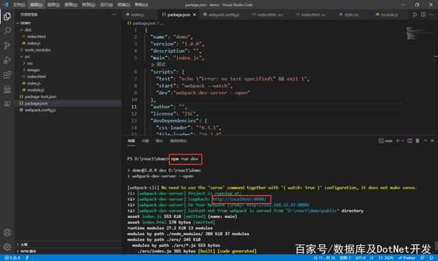The height and width of the screenshot is (261, 438).
Task: Open the Run and Debug view
Action: pos(8,60)
